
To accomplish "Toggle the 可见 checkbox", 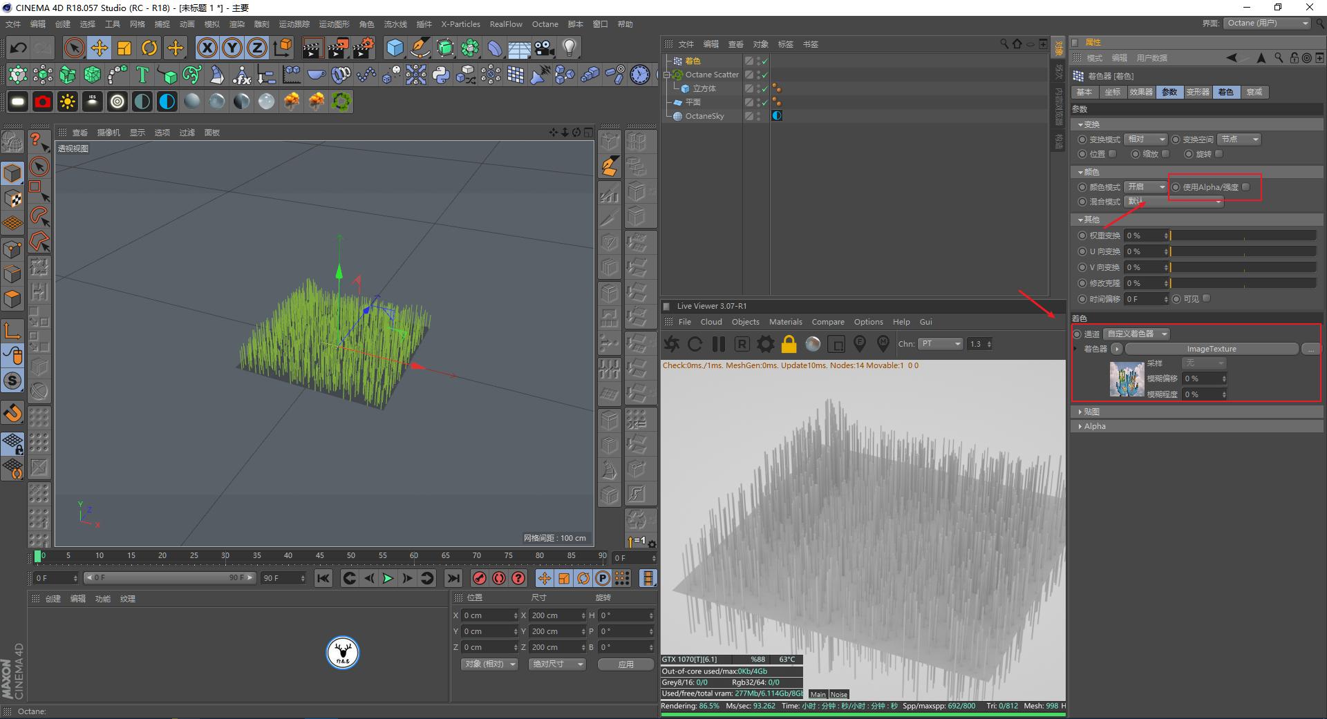I will [x=1206, y=299].
